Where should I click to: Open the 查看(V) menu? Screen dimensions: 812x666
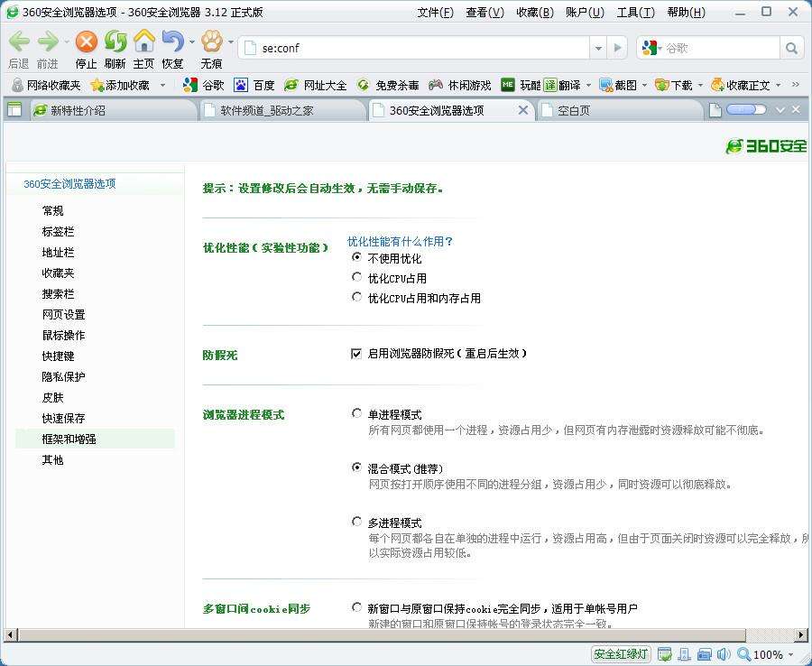point(484,13)
